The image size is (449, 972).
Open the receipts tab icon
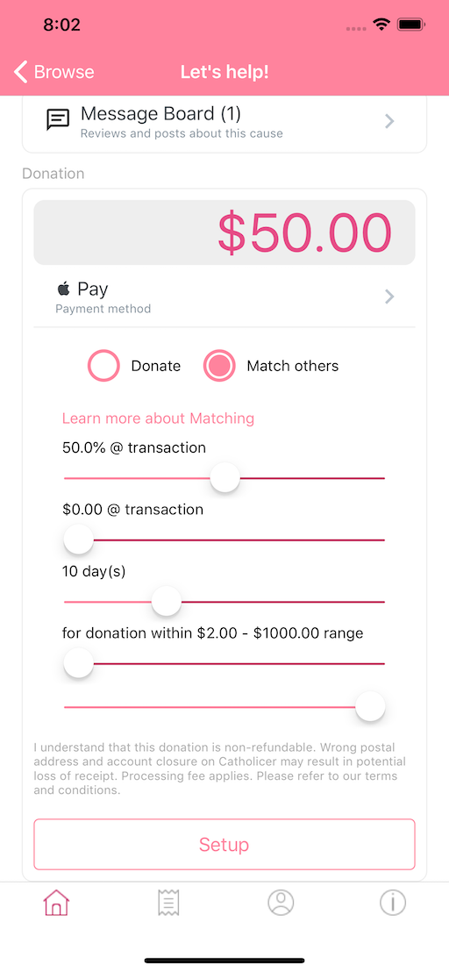tap(168, 902)
